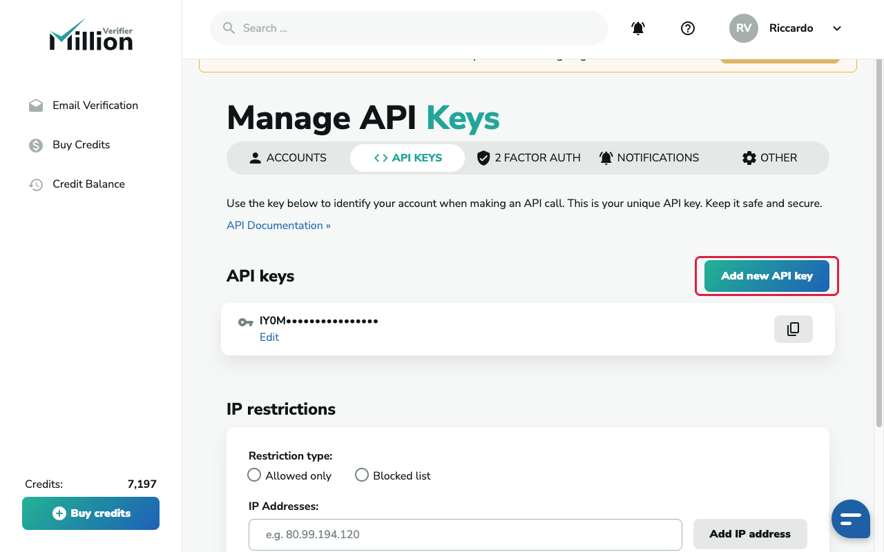Click Edit under the API key
Image resolution: width=884 pixels, height=552 pixels.
coord(269,337)
